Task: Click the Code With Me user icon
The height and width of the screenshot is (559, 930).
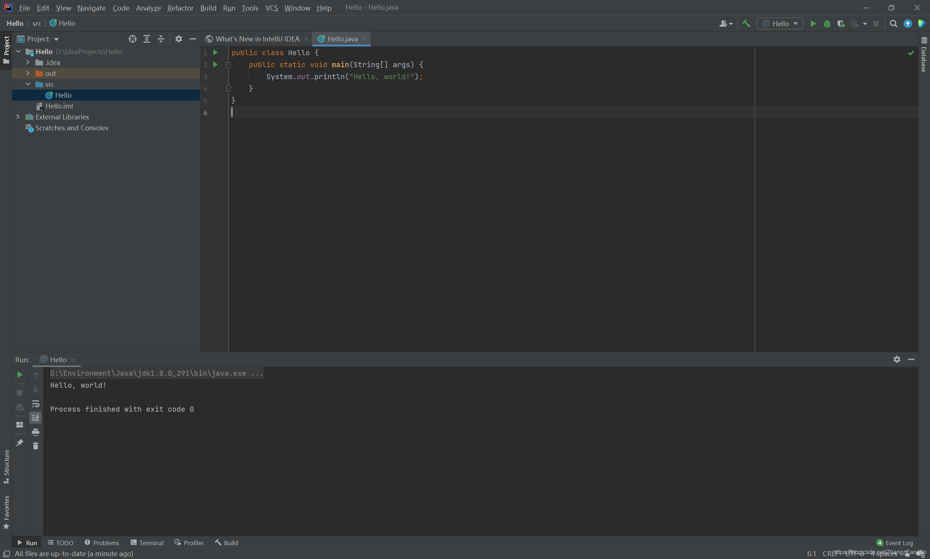Action: pyautogui.click(x=726, y=24)
